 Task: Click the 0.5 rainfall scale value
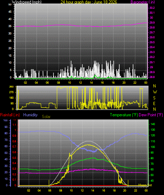pos(14,158)
